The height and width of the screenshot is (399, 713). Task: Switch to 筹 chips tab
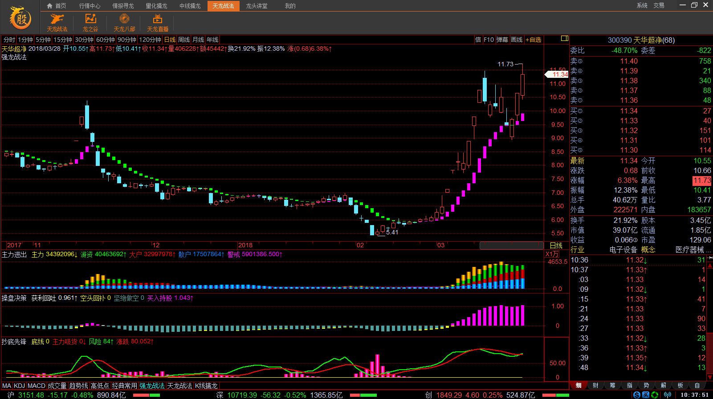[612, 385]
